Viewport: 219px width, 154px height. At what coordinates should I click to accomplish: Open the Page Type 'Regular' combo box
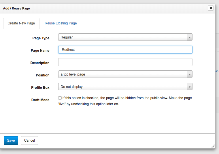tap(122, 37)
